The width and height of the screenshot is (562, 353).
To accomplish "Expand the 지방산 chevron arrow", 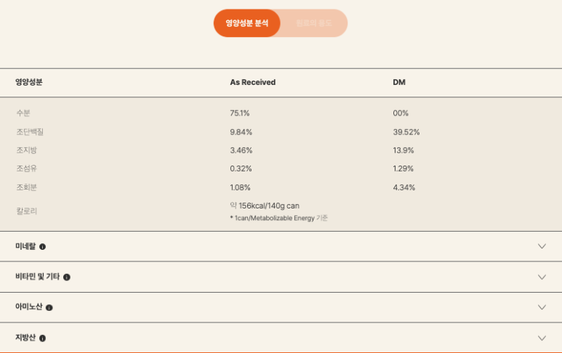I will click(x=542, y=338).
